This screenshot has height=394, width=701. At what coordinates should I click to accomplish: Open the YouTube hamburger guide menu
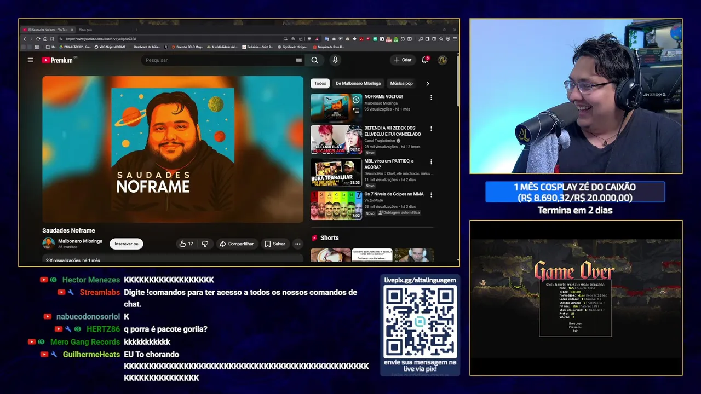pos(31,60)
